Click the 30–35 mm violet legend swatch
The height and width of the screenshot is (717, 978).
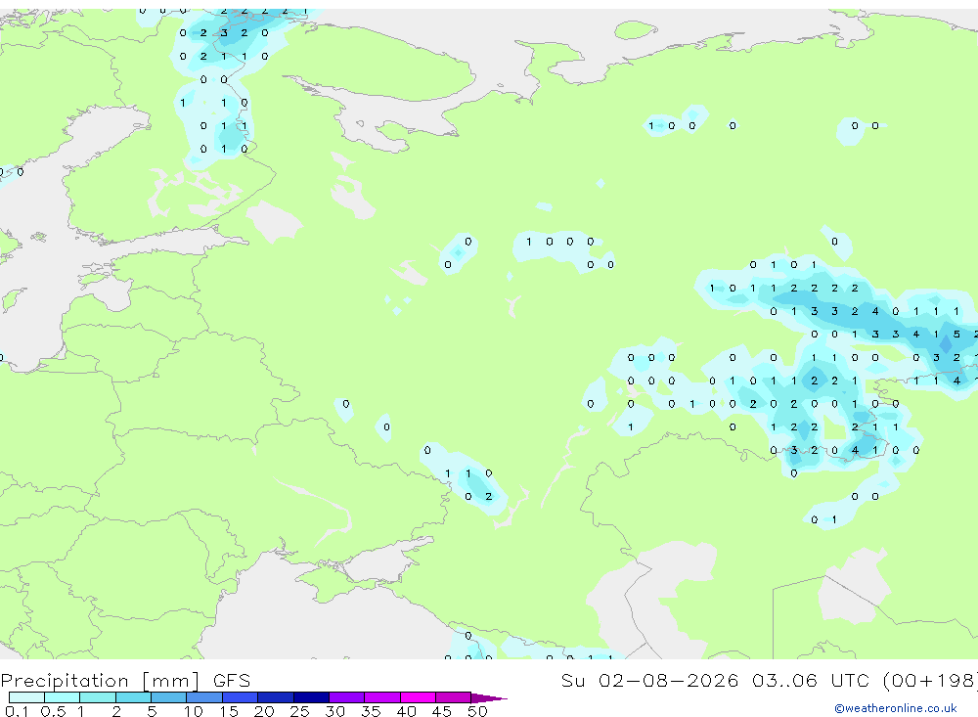(x=347, y=697)
